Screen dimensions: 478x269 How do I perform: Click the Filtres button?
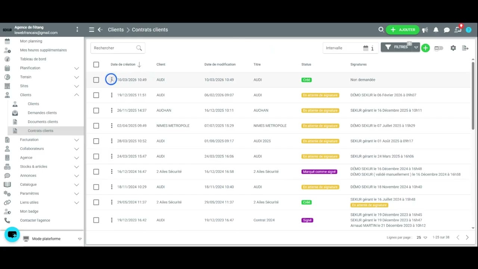pyautogui.click(x=397, y=47)
